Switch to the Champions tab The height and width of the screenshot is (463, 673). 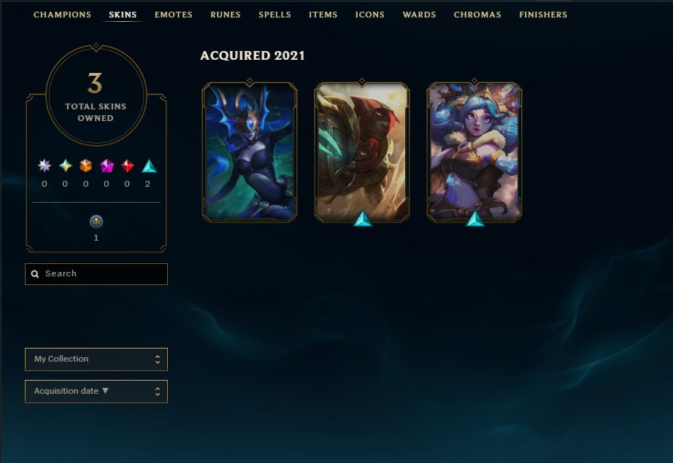62,15
